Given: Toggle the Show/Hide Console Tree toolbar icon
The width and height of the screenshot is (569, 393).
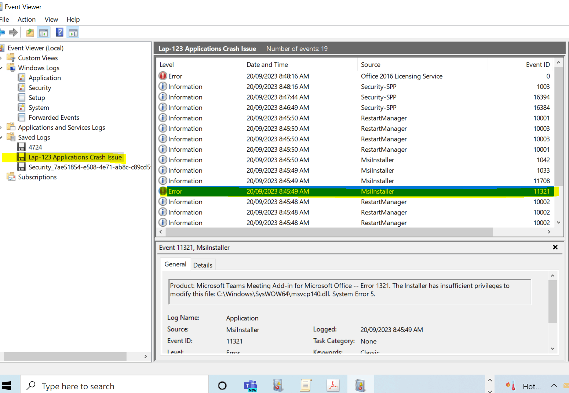Looking at the screenshot, I should tap(43, 33).
